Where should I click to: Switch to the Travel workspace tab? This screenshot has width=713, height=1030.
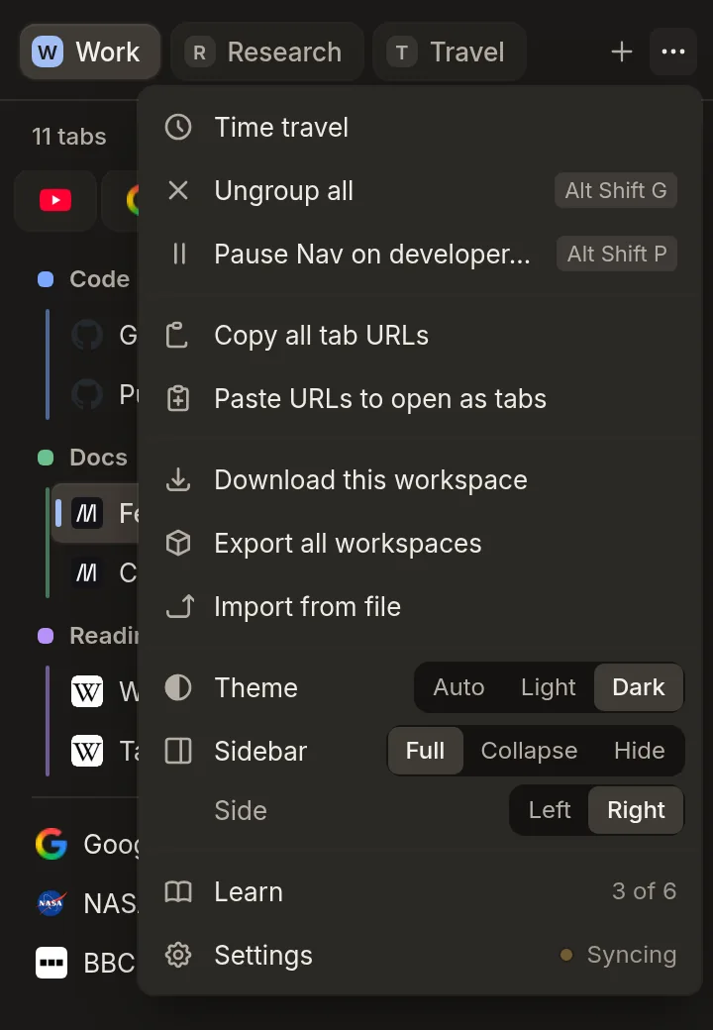pos(449,51)
